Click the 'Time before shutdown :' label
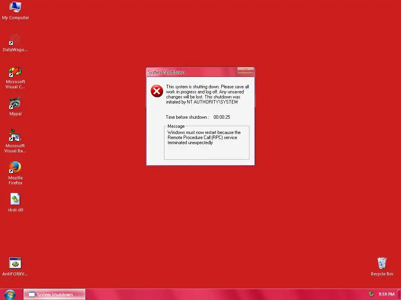 (x=187, y=117)
